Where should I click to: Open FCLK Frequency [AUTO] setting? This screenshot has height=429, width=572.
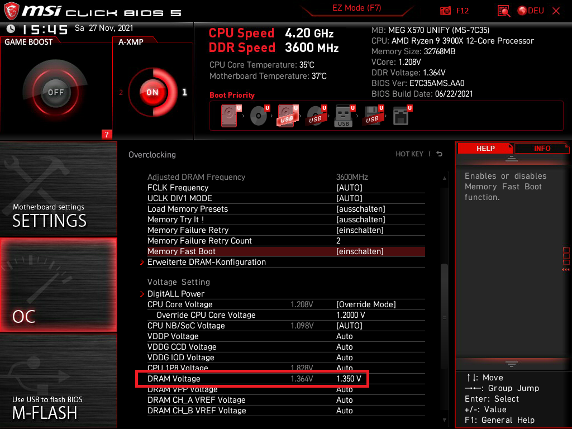coord(286,188)
